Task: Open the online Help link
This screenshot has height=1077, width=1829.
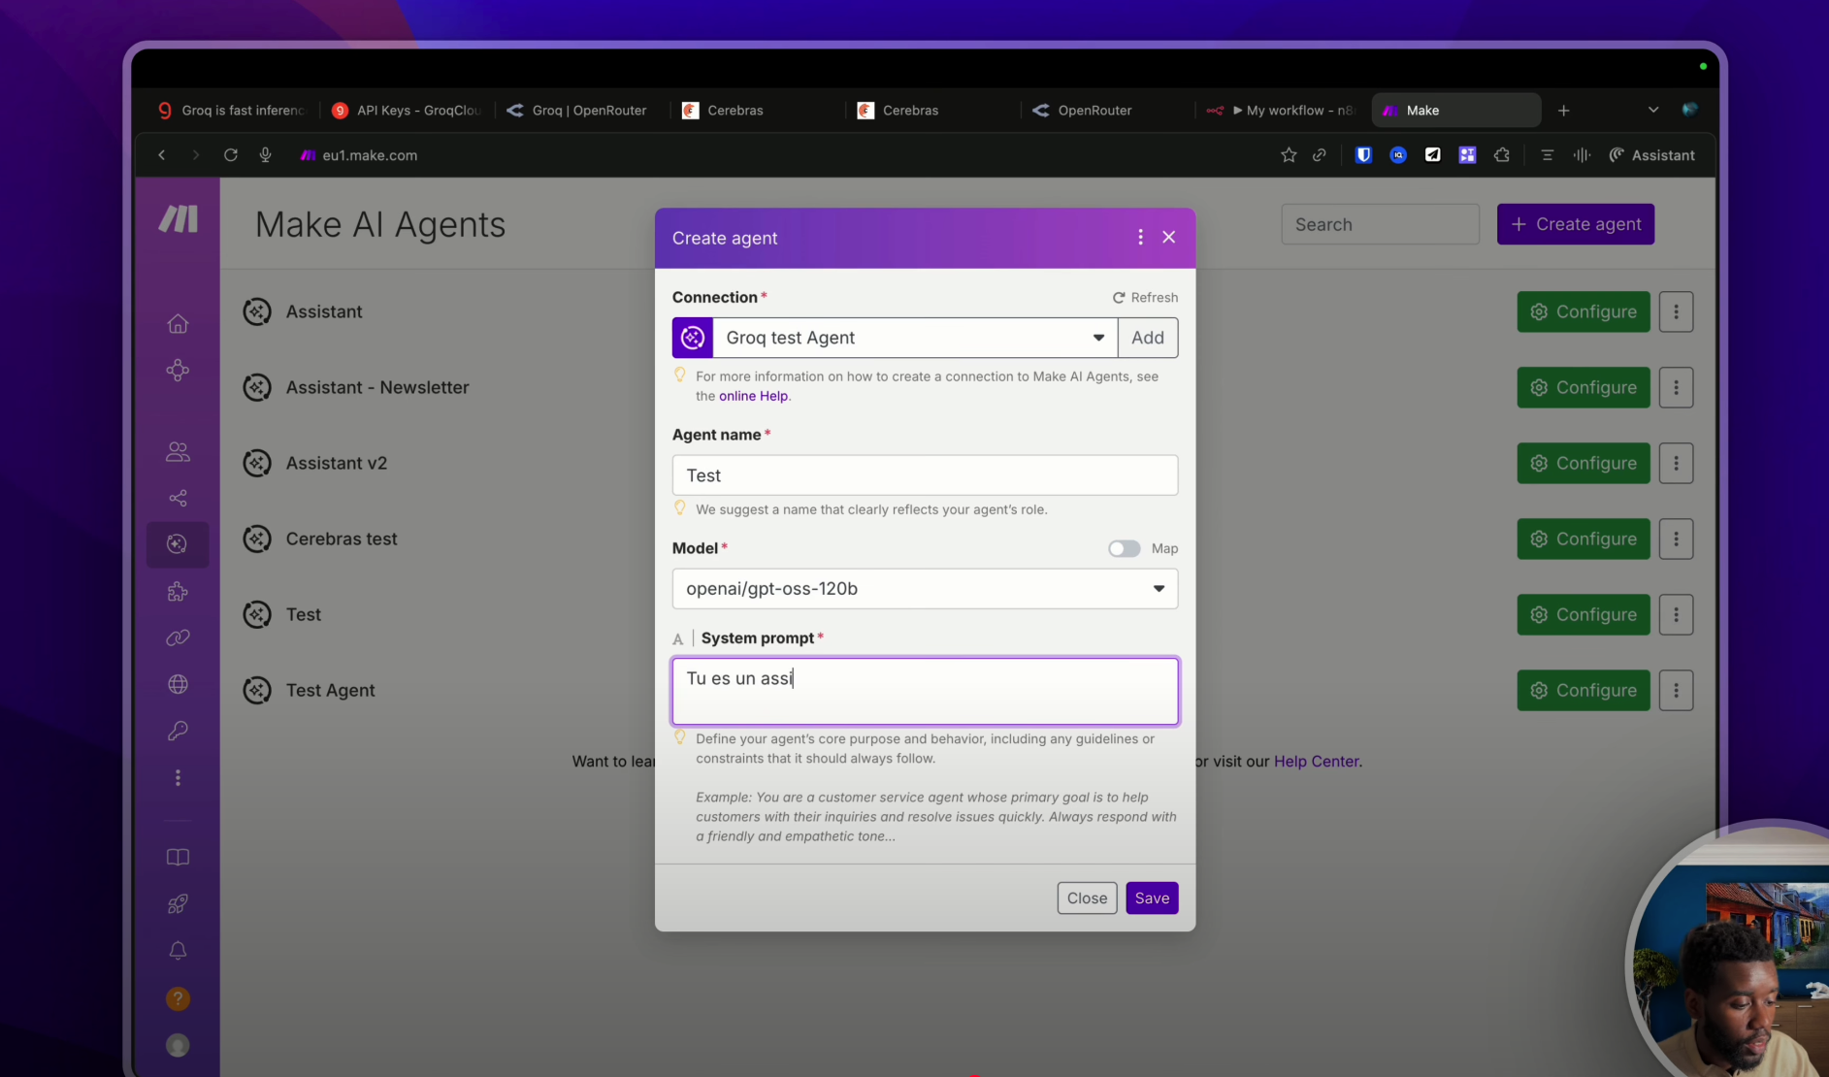Action: [753, 396]
